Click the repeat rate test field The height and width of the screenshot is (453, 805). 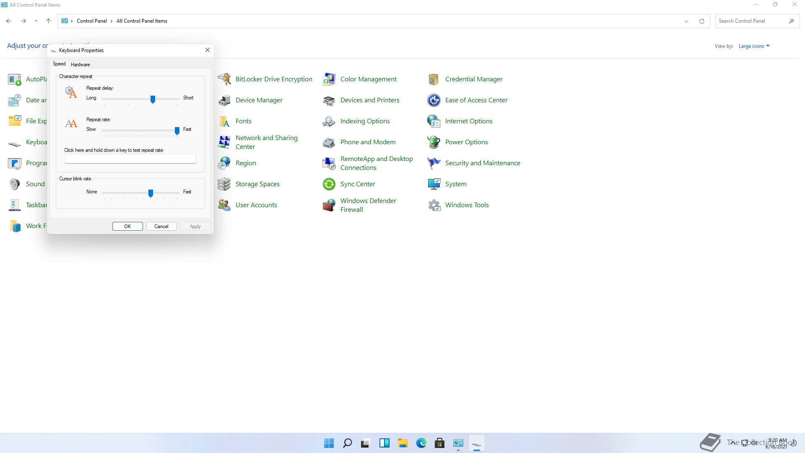point(130,159)
